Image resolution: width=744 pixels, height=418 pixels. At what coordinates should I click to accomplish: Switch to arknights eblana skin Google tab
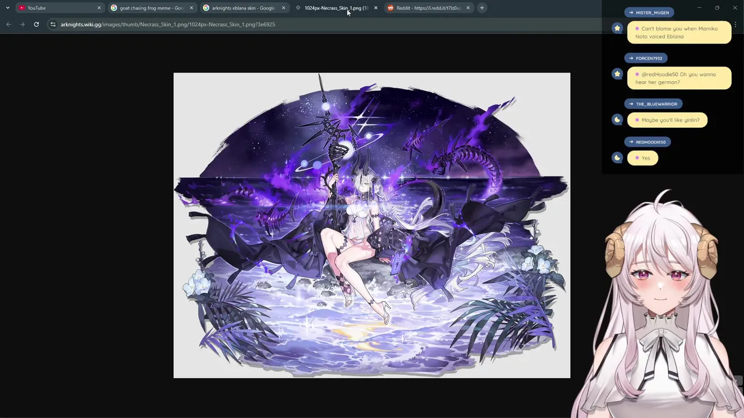(x=244, y=8)
